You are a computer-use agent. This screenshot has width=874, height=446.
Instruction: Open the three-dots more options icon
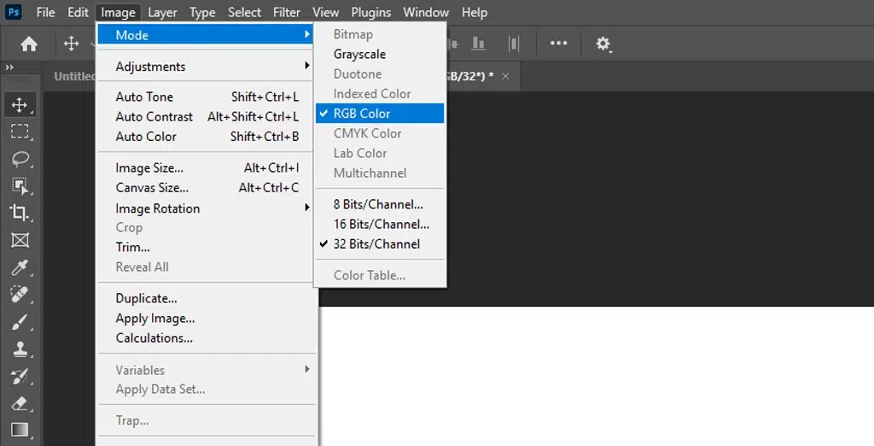[x=558, y=43]
